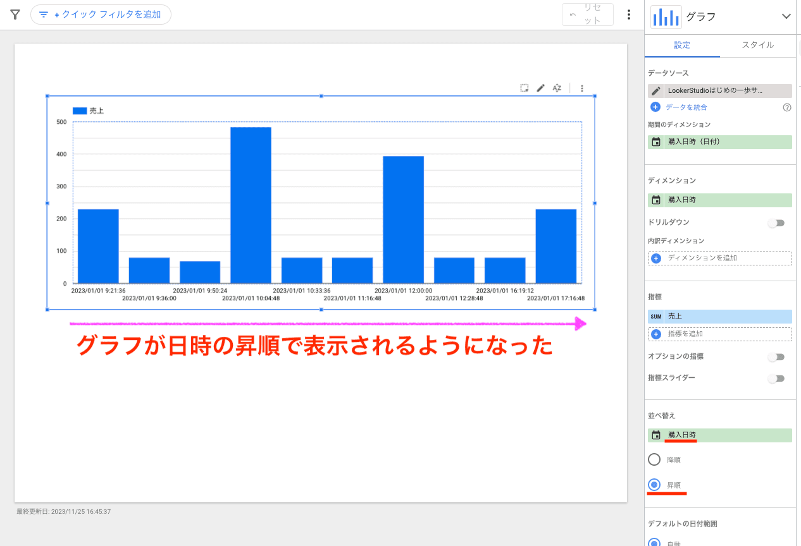801x546 pixels.
Task: Click the funnel filter icon at top left
Action: (x=14, y=14)
